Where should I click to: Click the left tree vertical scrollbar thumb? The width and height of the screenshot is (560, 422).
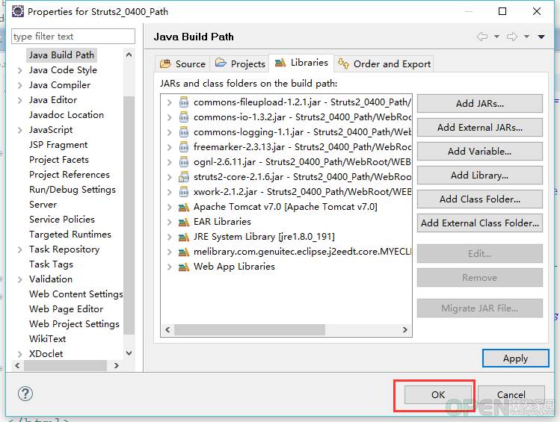tap(129, 215)
